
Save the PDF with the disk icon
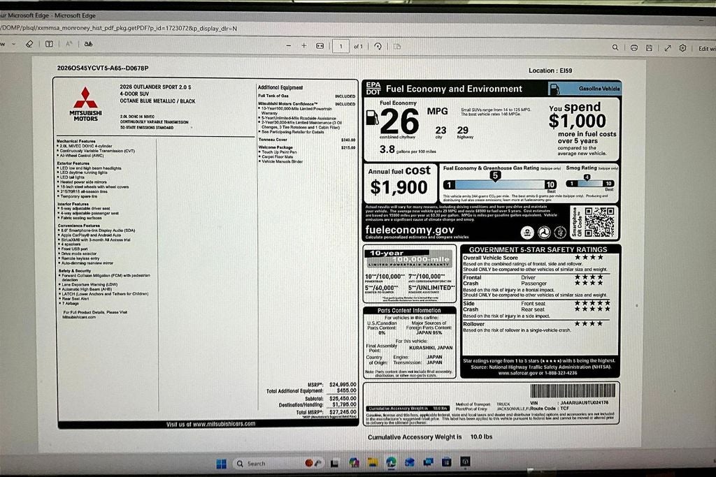649,47
